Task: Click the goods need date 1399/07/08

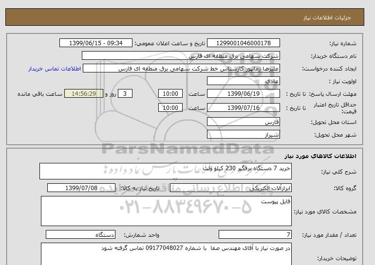Action: point(81,188)
